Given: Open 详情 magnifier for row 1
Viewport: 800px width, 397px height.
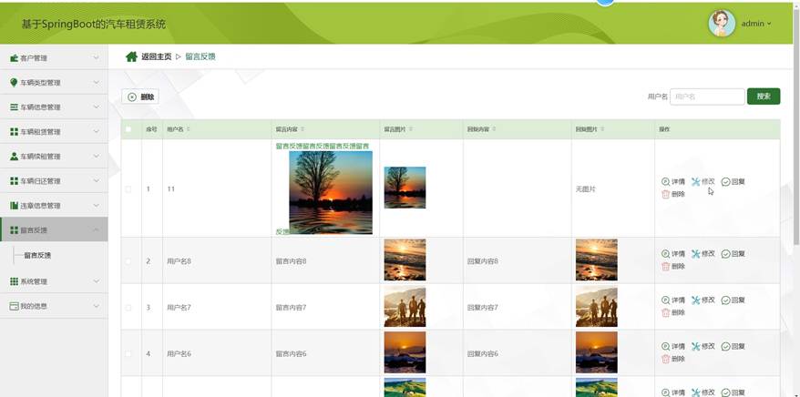Looking at the screenshot, I should pos(665,181).
